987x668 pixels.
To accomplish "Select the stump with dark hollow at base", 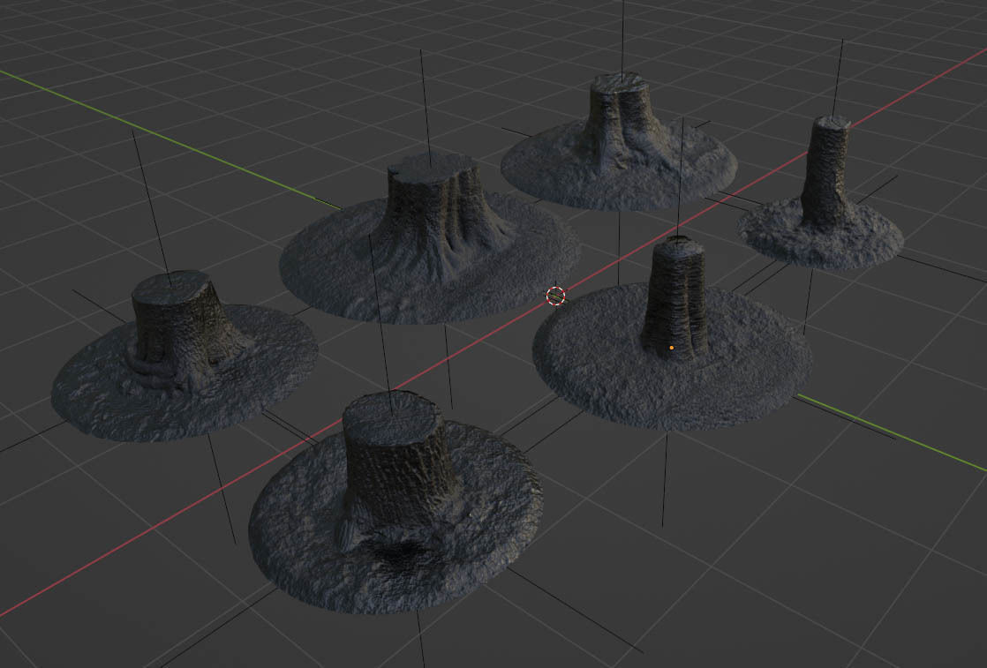I will coord(396,502).
